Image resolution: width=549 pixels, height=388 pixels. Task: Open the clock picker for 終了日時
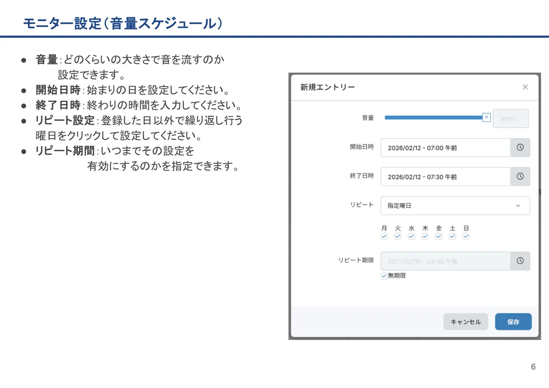(520, 176)
